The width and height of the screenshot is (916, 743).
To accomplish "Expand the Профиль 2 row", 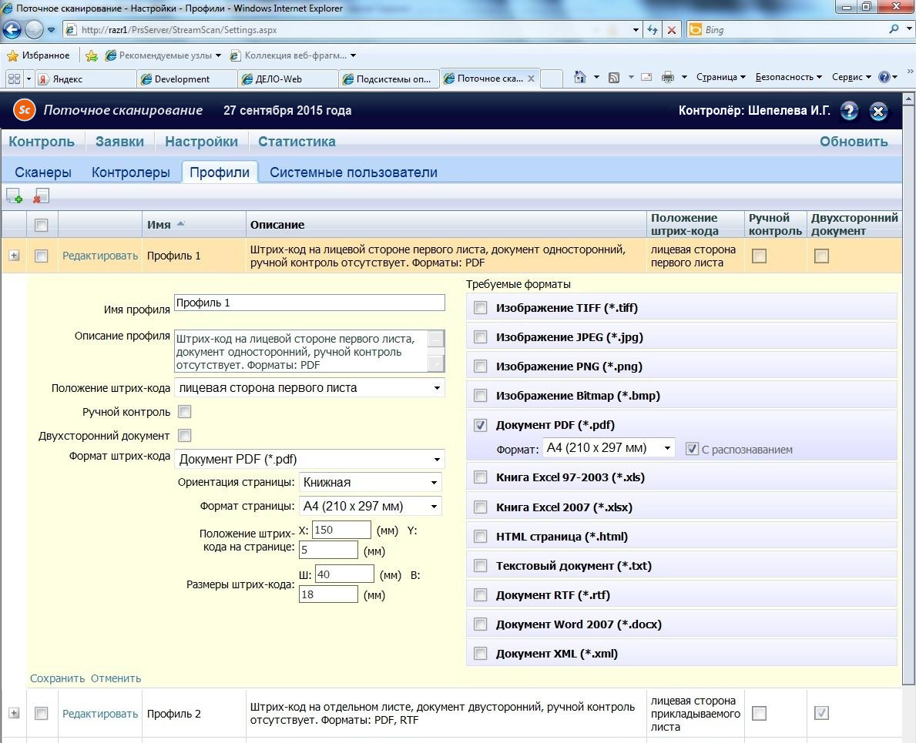I will (x=14, y=713).
